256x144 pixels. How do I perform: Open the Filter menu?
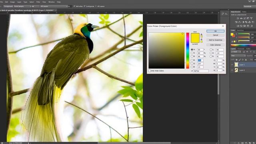click(38, 2)
